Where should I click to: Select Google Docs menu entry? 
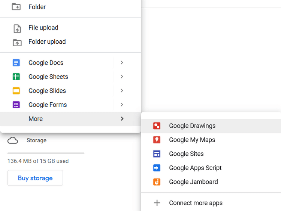(x=70, y=63)
